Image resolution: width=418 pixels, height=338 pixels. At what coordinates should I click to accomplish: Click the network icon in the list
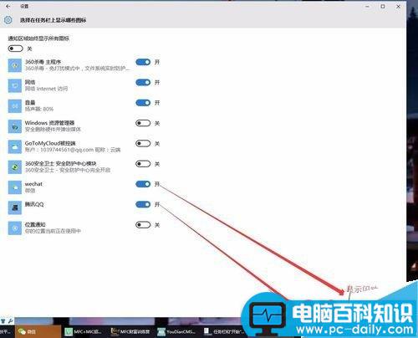pyautogui.click(x=15, y=85)
